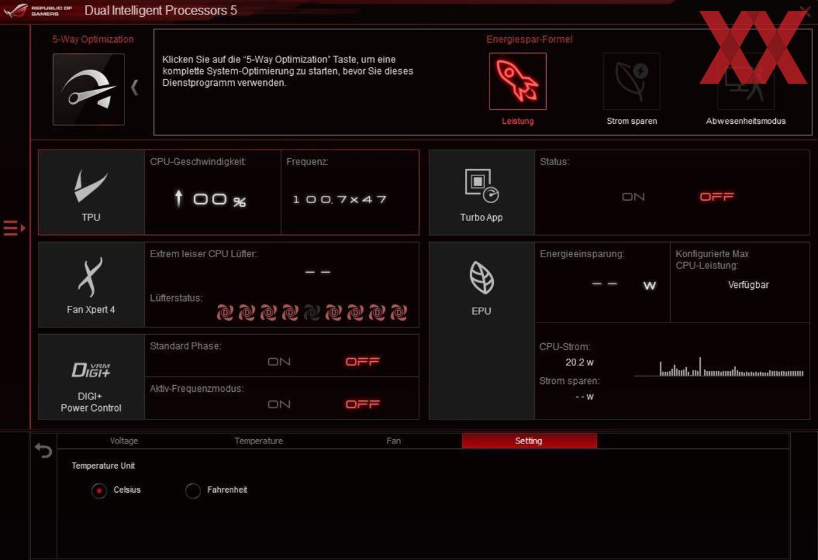Switch to the Fan tab

393,441
